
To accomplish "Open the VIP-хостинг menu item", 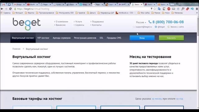I will click(43, 38).
